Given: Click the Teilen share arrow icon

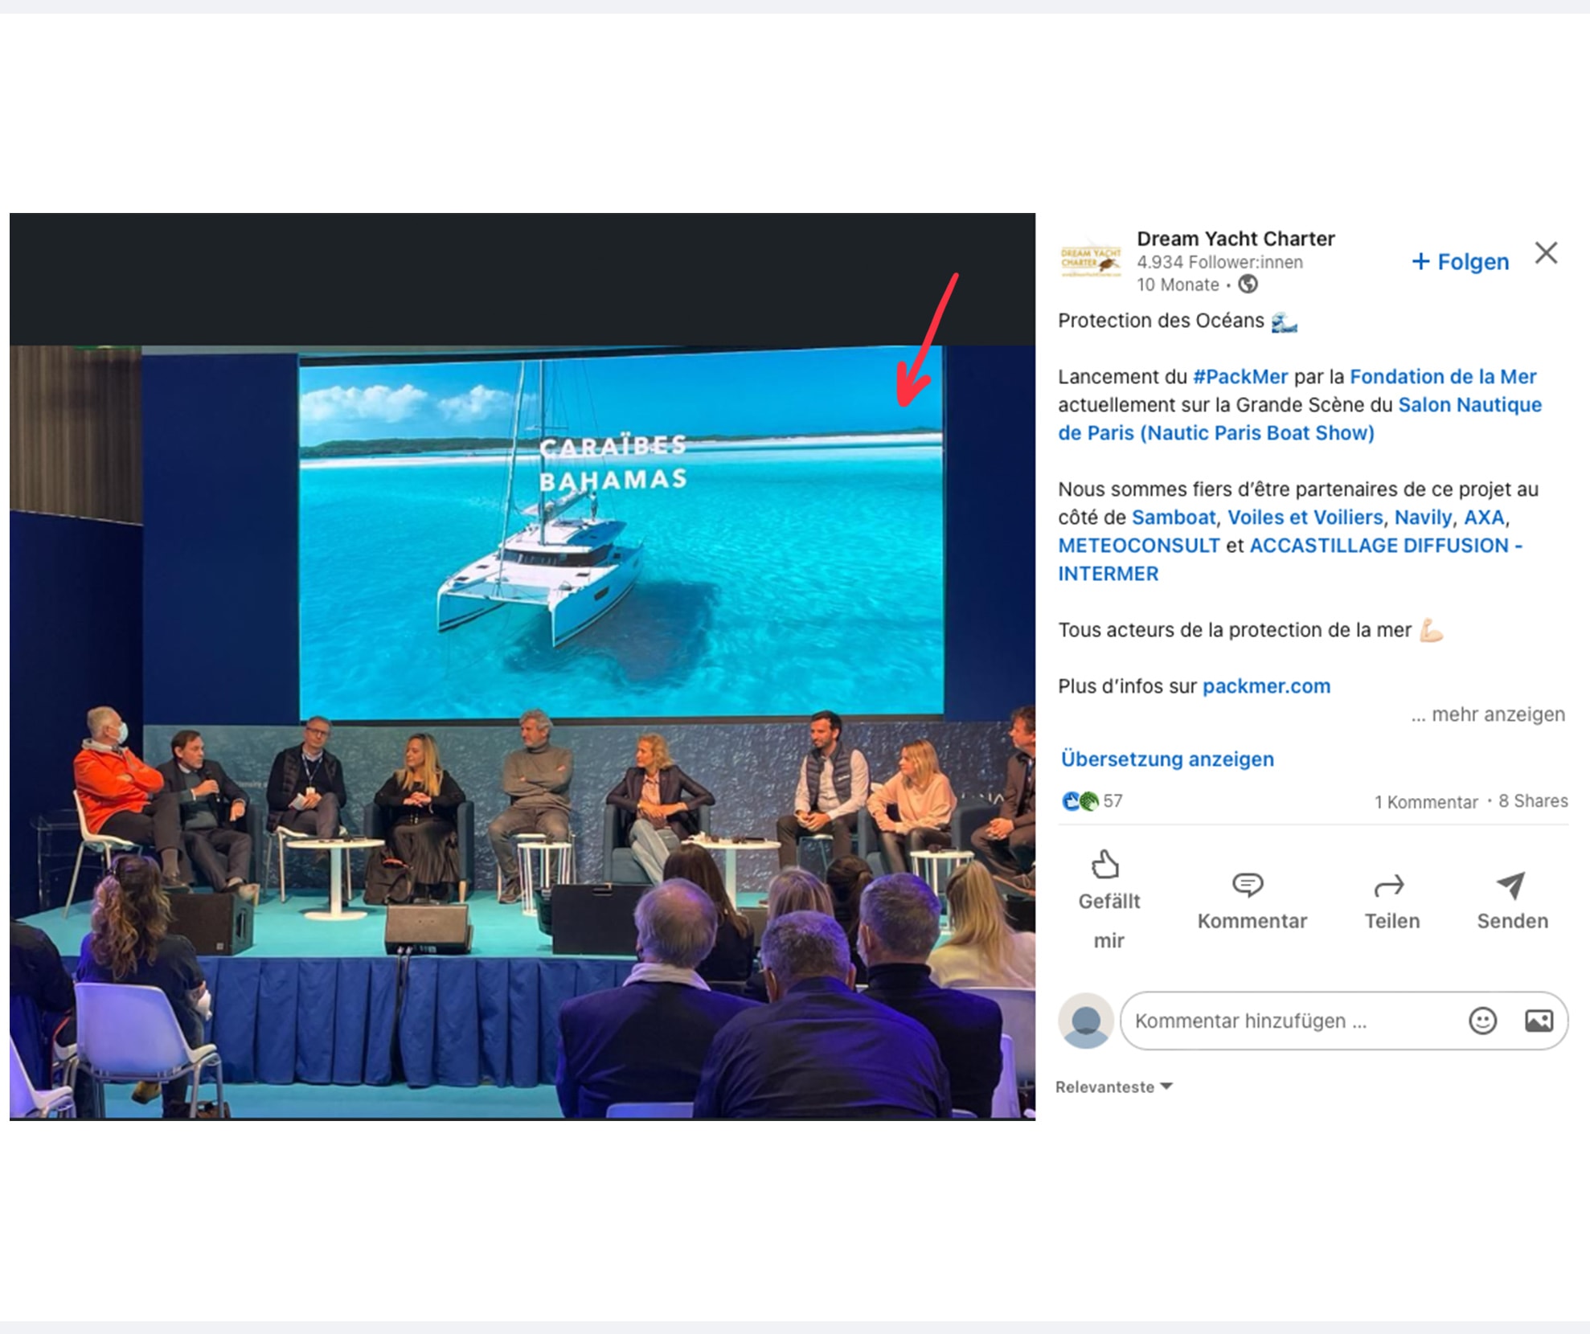Looking at the screenshot, I should pyautogui.click(x=1389, y=886).
